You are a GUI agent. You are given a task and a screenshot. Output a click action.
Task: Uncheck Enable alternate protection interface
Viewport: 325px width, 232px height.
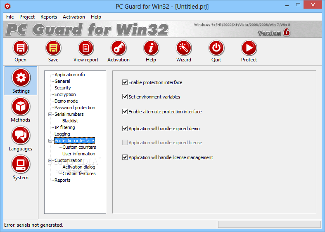click(125, 112)
